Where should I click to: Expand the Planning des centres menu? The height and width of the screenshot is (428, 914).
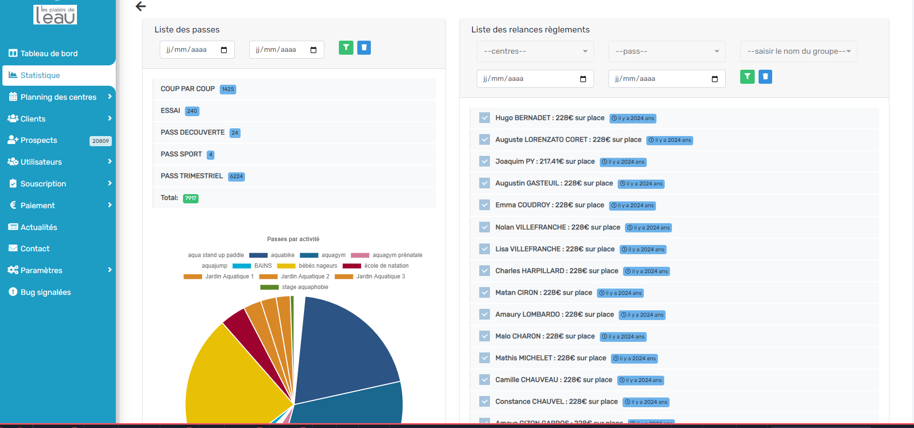[x=58, y=97]
